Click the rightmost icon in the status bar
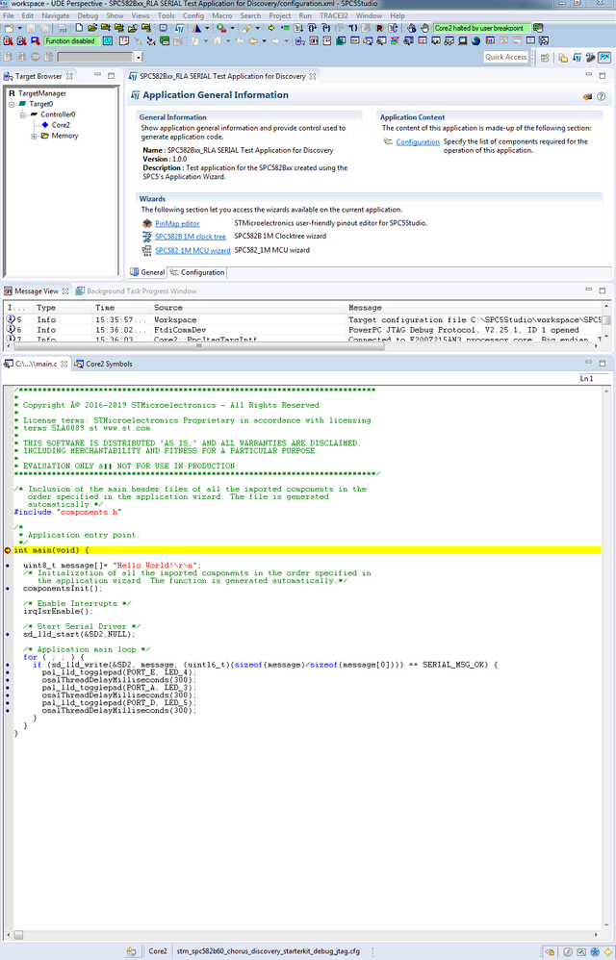The width and height of the screenshot is (616, 960). [x=608, y=952]
